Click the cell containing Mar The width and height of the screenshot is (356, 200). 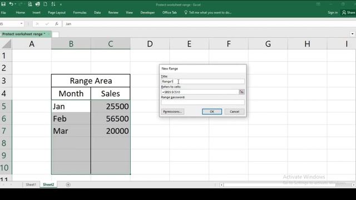coord(71,131)
